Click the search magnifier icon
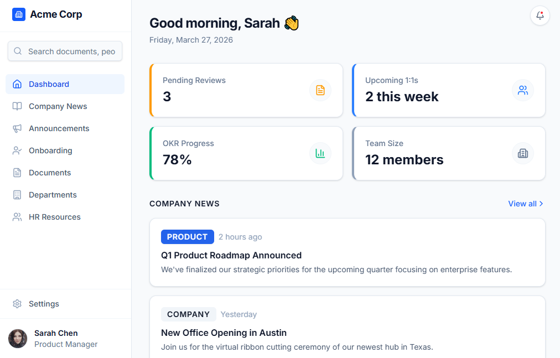 [x=17, y=51]
